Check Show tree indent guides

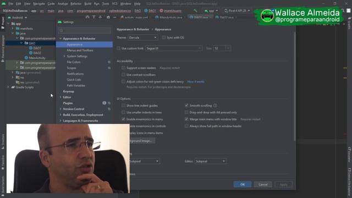click(x=123, y=105)
